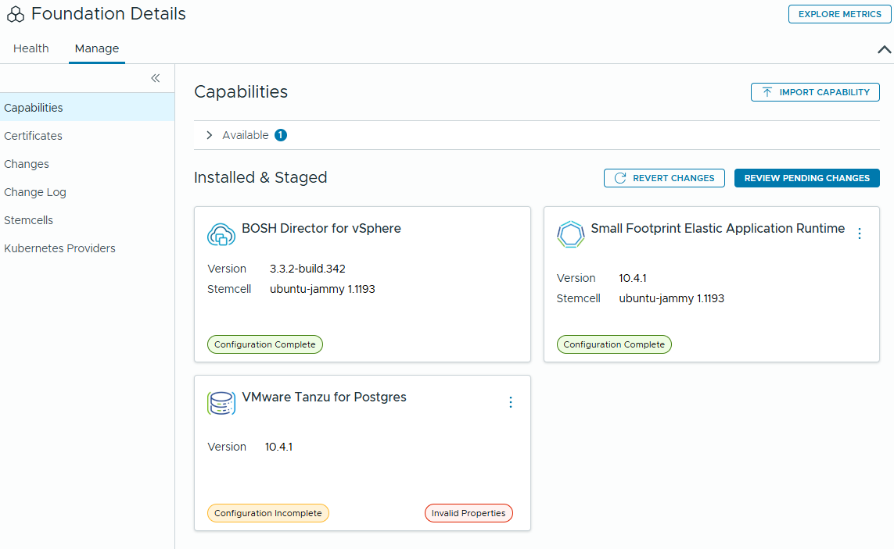Click the Import Capability button
Viewport: 894px width, 549px height.
tap(815, 92)
